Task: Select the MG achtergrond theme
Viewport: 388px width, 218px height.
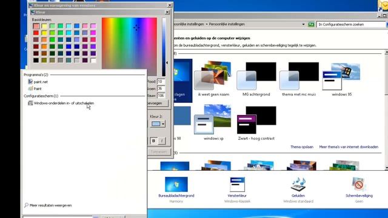Action: click(256, 79)
